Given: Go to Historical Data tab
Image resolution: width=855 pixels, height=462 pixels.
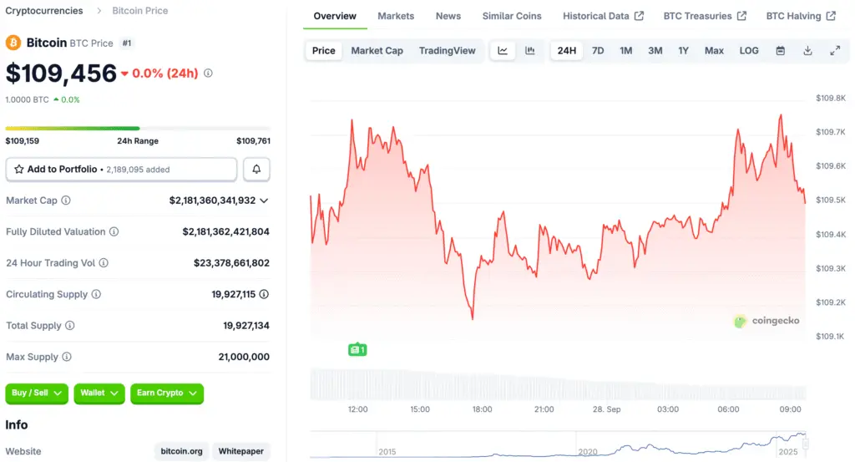Looking at the screenshot, I should (603, 16).
